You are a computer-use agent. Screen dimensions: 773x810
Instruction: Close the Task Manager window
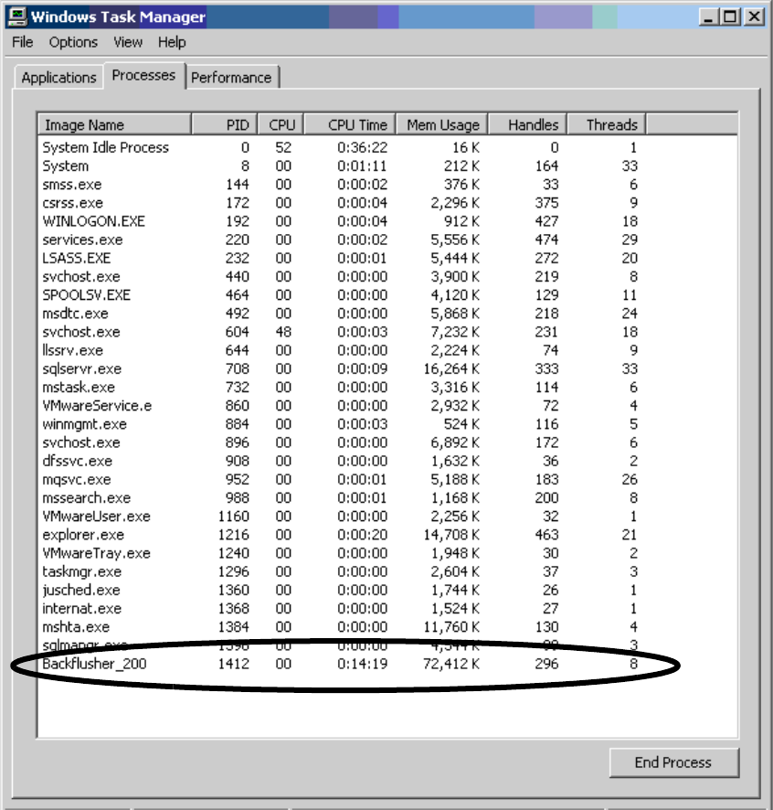click(754, 17)
